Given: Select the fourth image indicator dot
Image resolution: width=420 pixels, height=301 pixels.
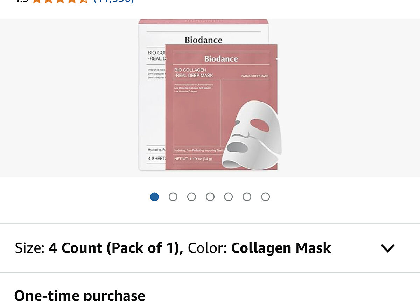Looking at the screenshot, I should (210, 197).
